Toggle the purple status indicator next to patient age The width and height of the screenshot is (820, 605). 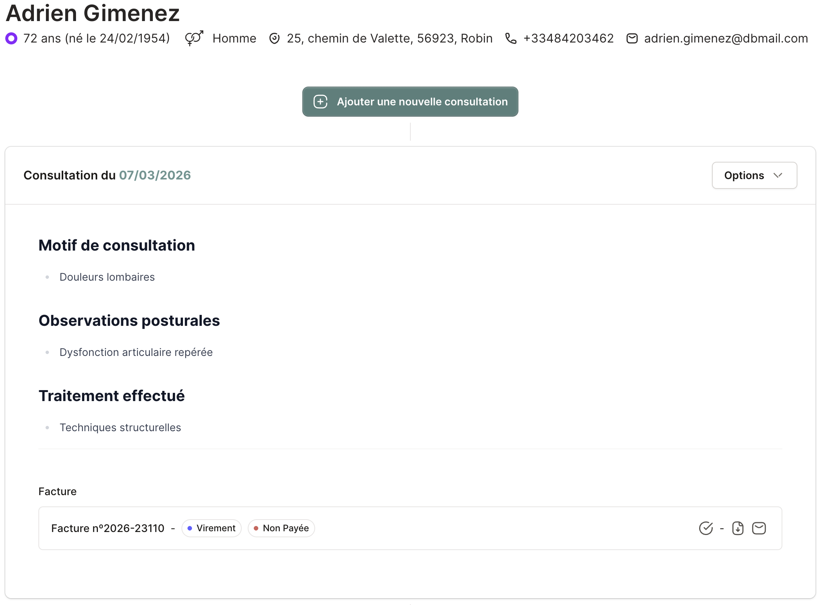pos(12,38)
